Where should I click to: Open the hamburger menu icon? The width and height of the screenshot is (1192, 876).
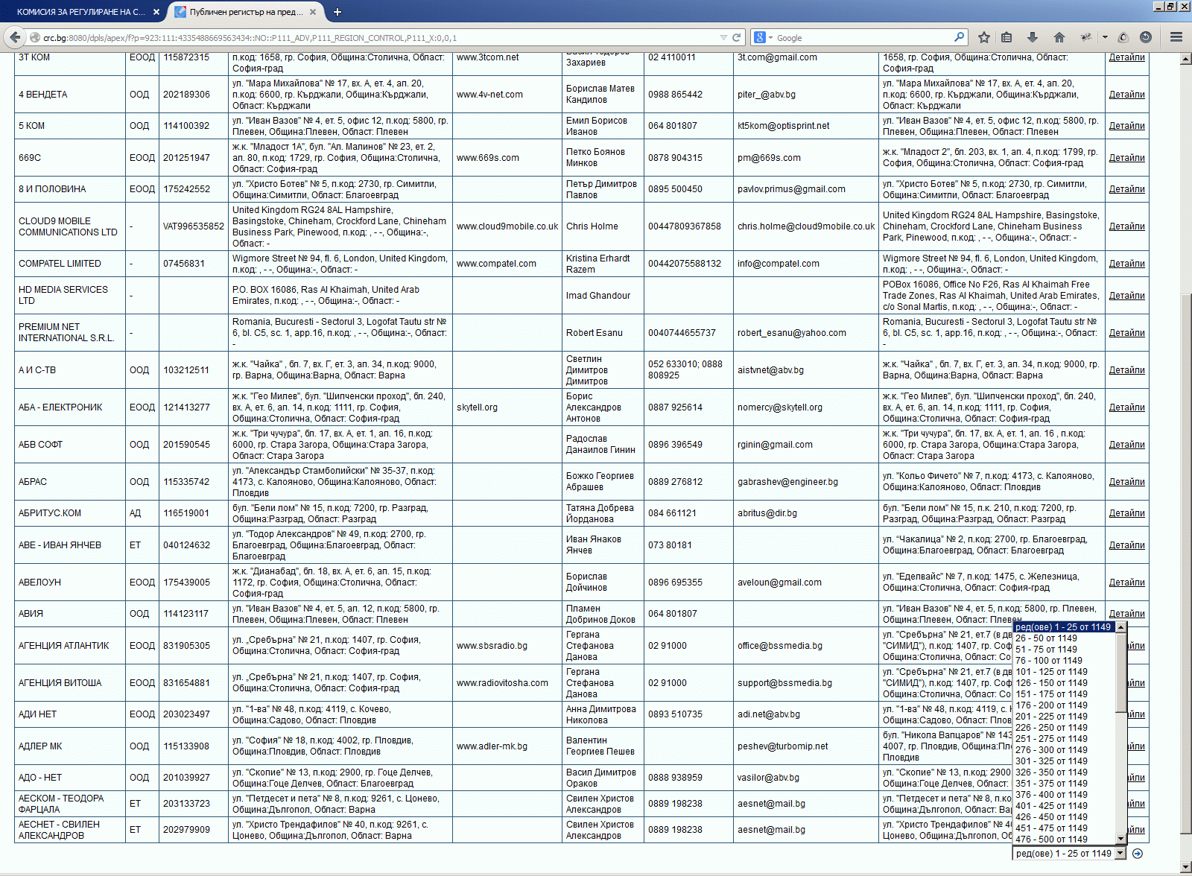1176,37
